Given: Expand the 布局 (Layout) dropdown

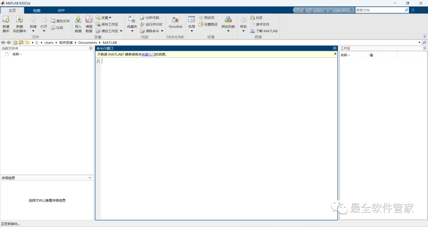Looking at the screenshot, I should (x=192, y=31).
